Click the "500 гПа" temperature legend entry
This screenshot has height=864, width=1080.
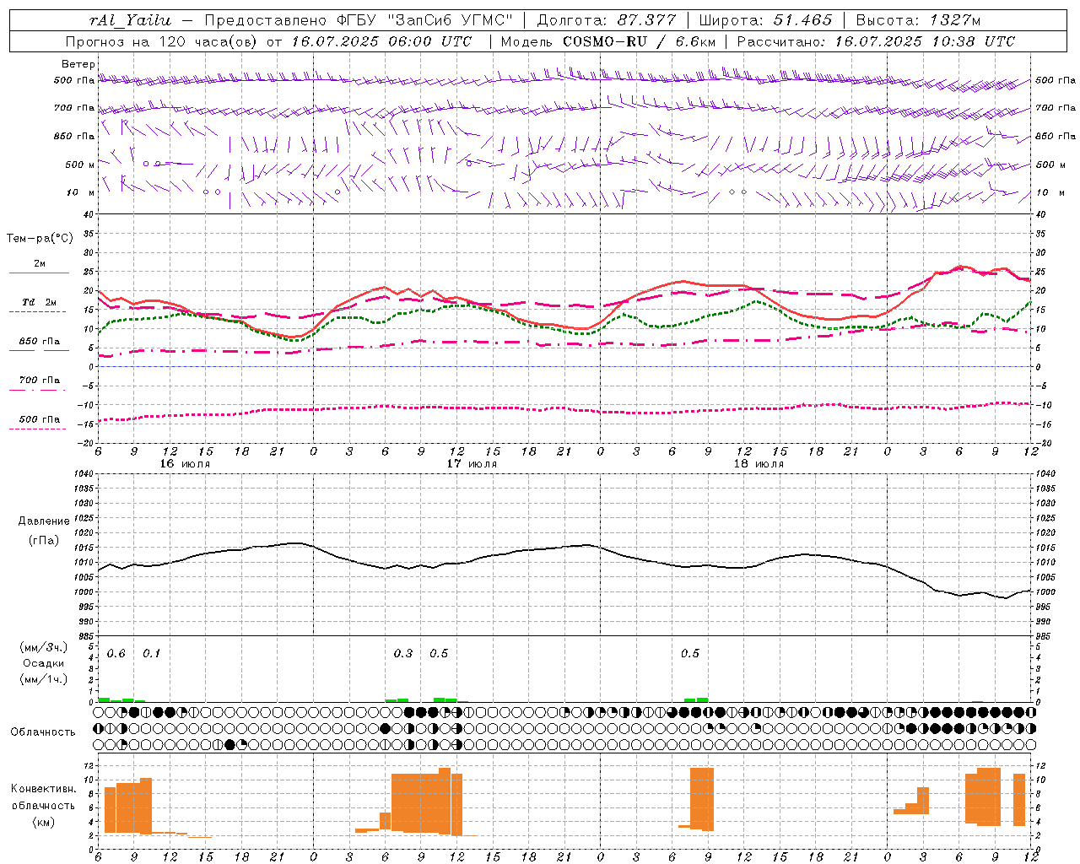click(x=39, y=419)
